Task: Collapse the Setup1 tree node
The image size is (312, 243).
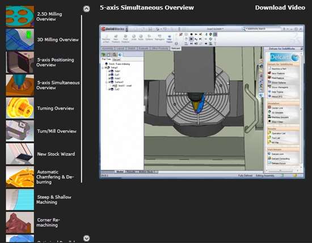Action: (103, 67)
